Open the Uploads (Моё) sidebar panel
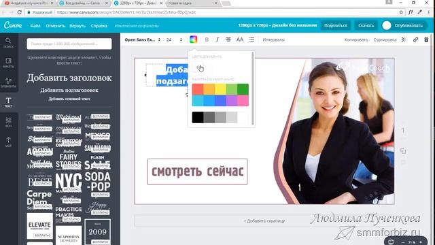 coord(8,142)
